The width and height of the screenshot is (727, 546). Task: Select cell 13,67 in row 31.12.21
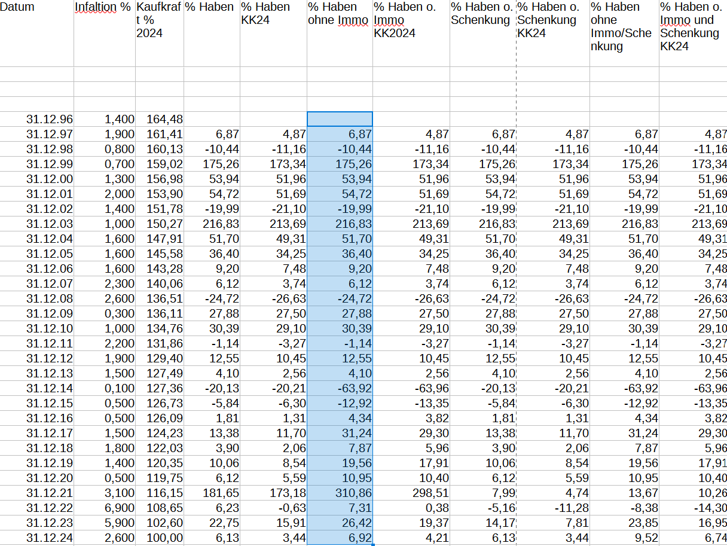point(624,493)
